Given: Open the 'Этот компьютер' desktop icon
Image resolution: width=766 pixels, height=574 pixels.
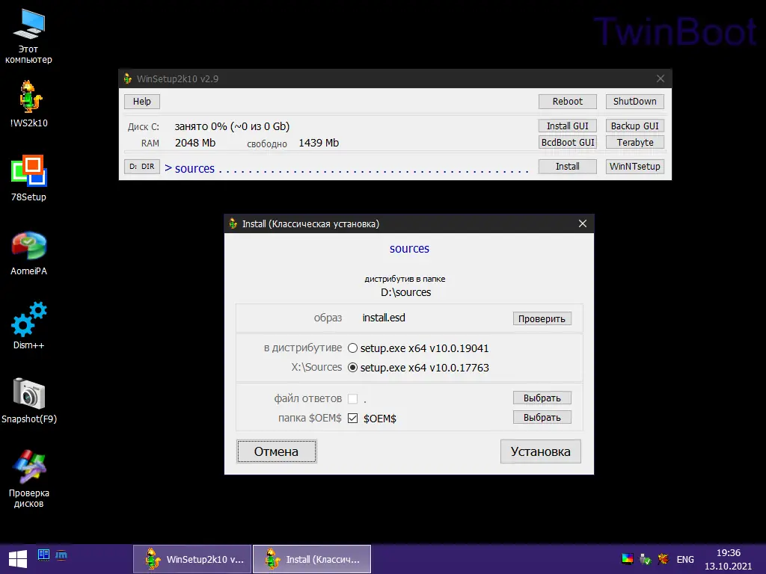Looking at the screenshot, I should coord(28,37).
